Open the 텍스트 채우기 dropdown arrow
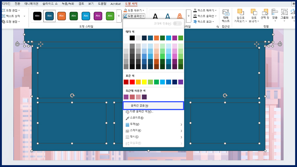The width and height of the screenshot is (297, 167). pos(216,10)
